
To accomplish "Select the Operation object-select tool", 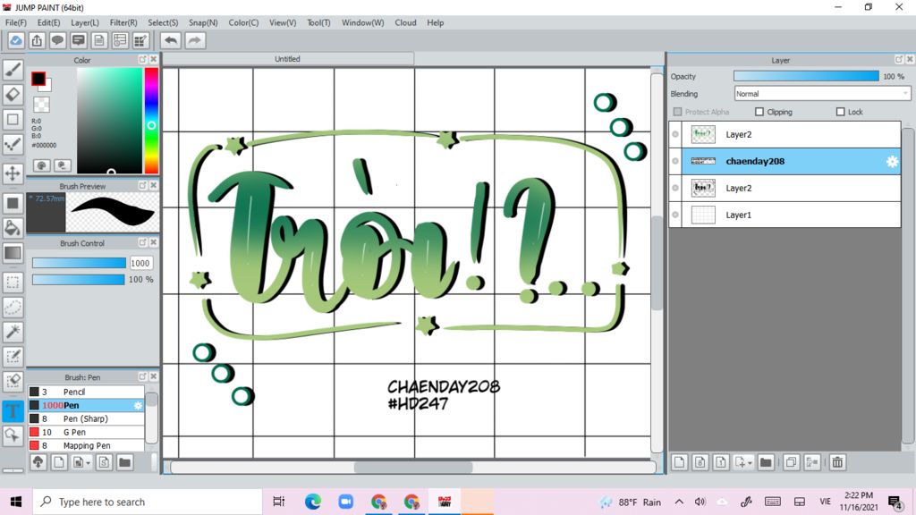I will [13, 435].
